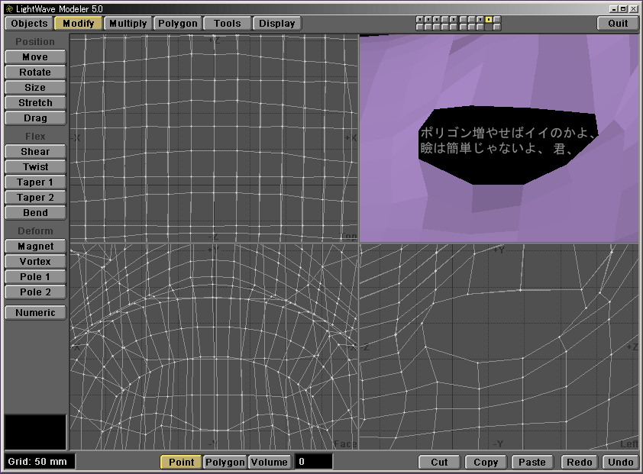Open the Display tab
The image size is (643, 474).
coord(276,23)
